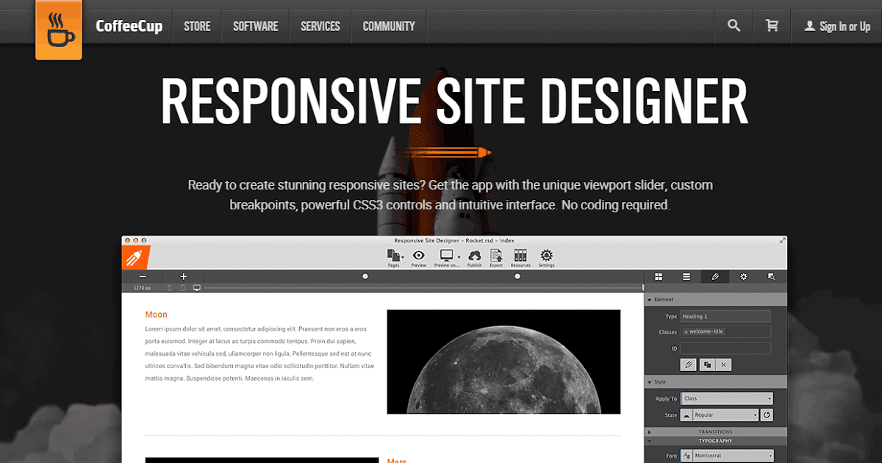
Task: Click the plus button beside the minus button
Action: [x=184, y=277]
